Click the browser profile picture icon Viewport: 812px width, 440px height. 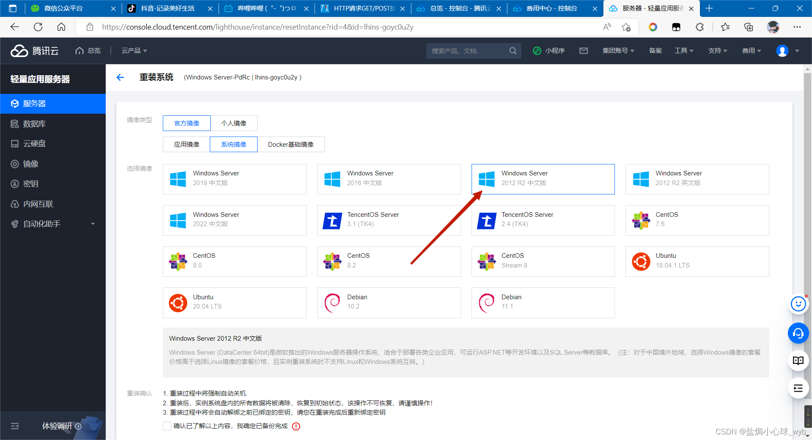click(x=773, y=27)
